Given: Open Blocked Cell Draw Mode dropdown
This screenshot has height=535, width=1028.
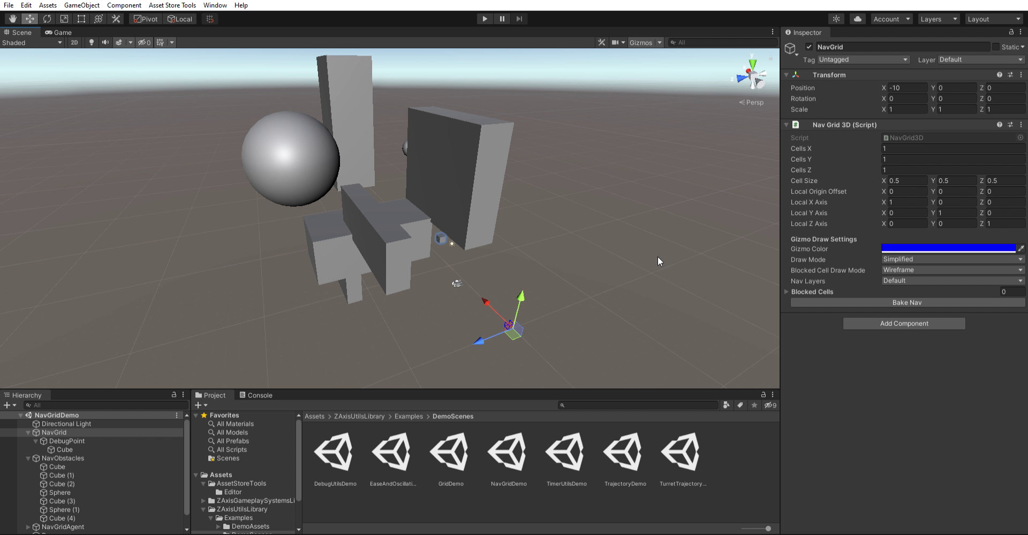Looking at the screenshot, I should point(953,270).
